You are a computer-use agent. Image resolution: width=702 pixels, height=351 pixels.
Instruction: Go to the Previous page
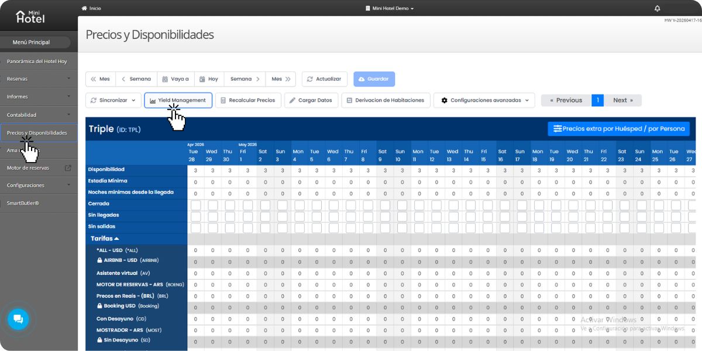566,100
